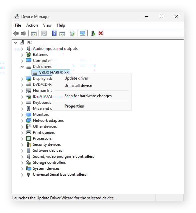Select Universal Serial Bus controllers label

[59, 174]
